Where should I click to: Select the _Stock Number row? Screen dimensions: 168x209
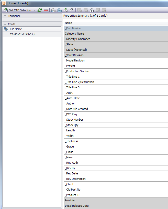pos(116,120)
